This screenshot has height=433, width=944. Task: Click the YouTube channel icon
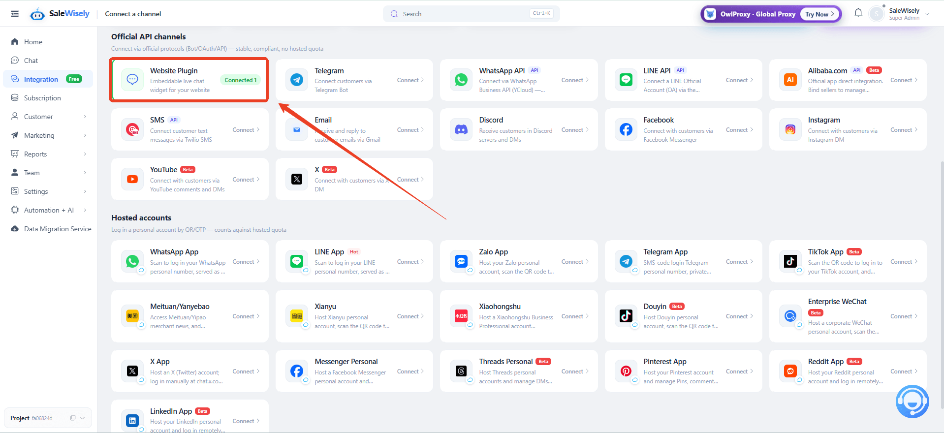pos(132,180)
